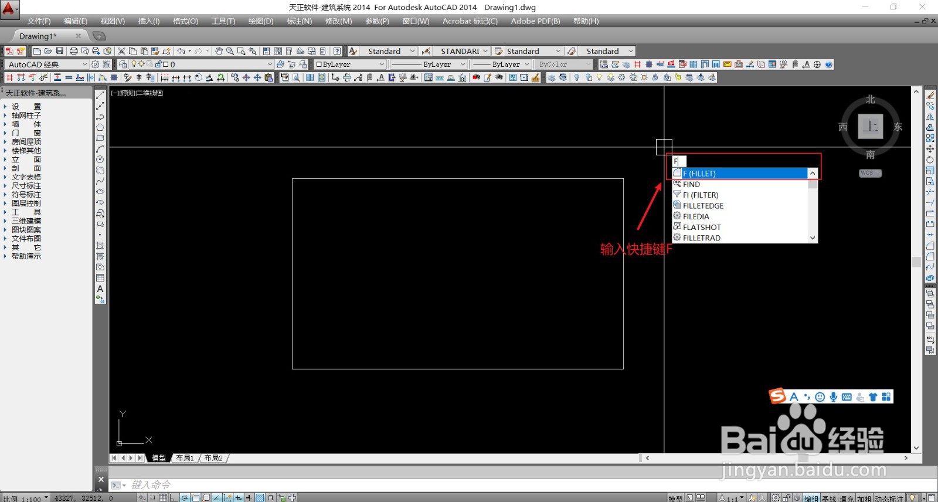Open the Layer Properties Manager icon

click(x=123, y=65)
